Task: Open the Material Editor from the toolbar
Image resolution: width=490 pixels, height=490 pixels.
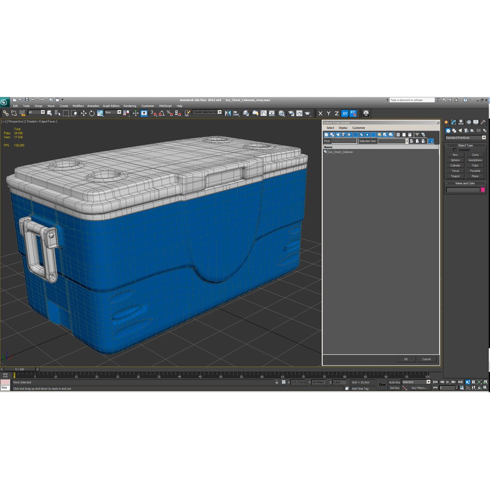Action: coord(282,113)
